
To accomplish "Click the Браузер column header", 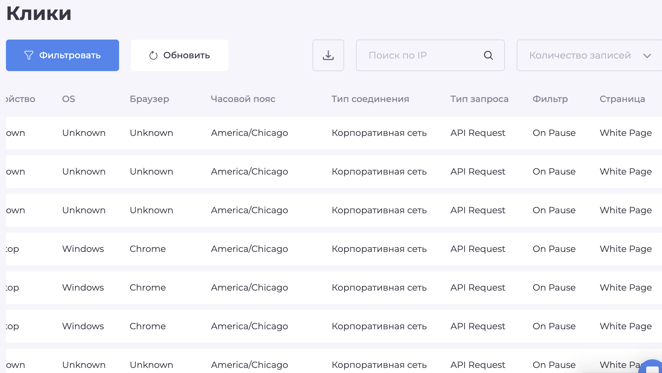I will (149, 99).
